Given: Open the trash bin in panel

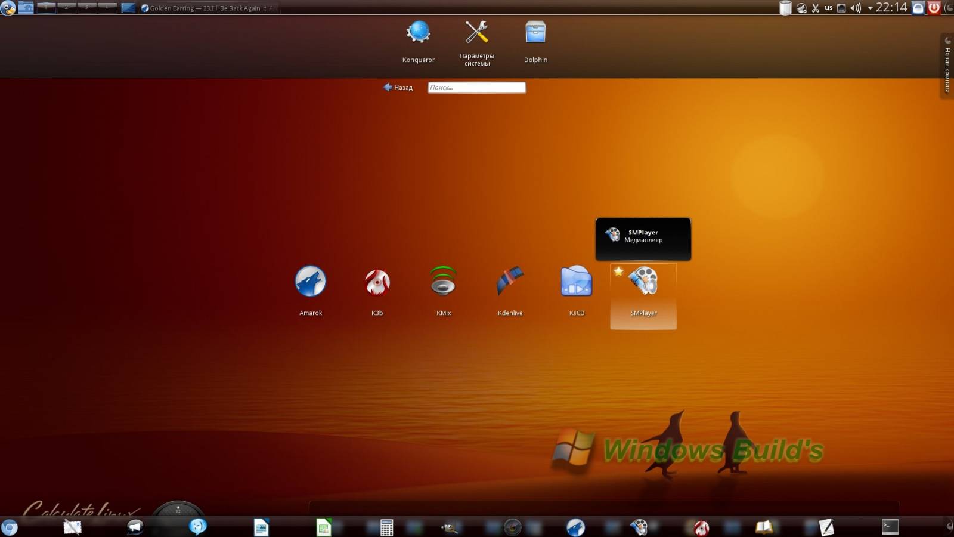Looking at the screenshot, I should tap(786, 8).
